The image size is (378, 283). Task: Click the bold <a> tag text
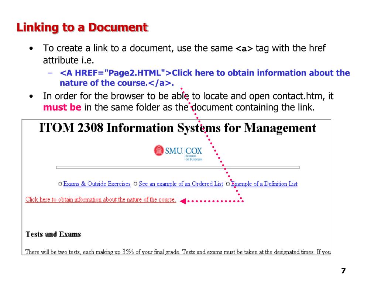point(244,48)
